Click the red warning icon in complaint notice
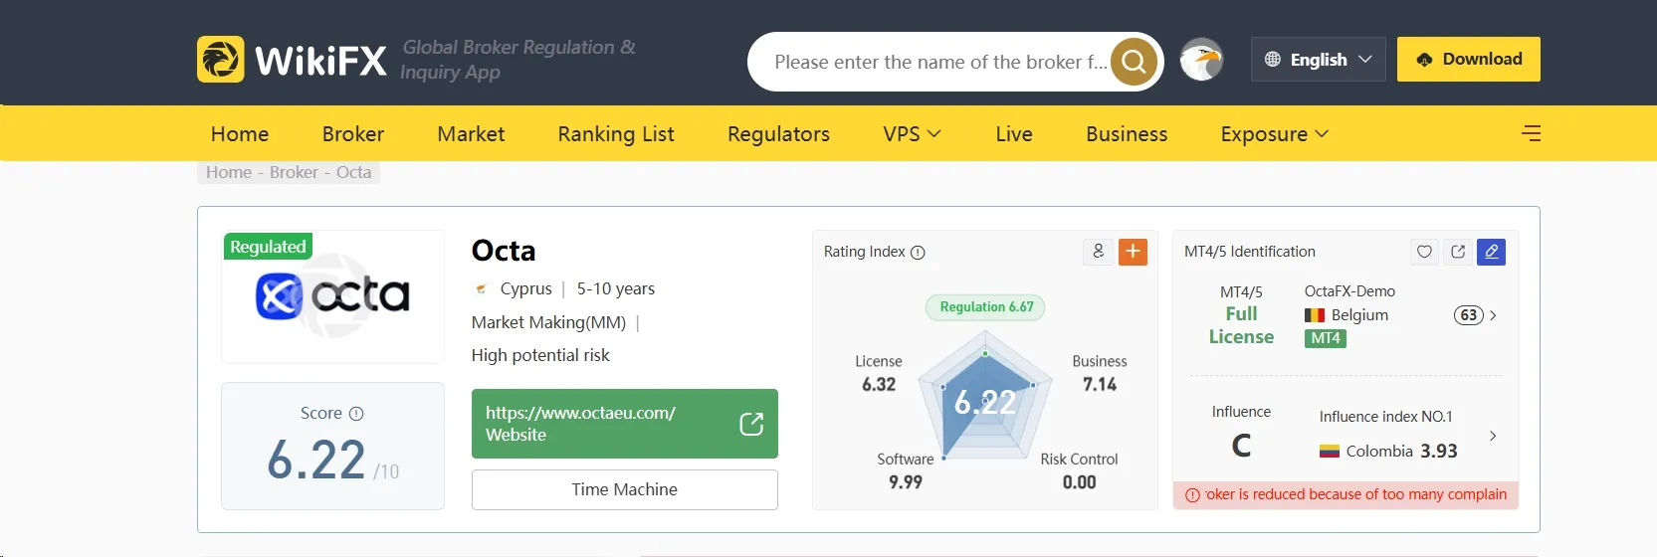1657x557 pixels. (x=1192, y=495)
